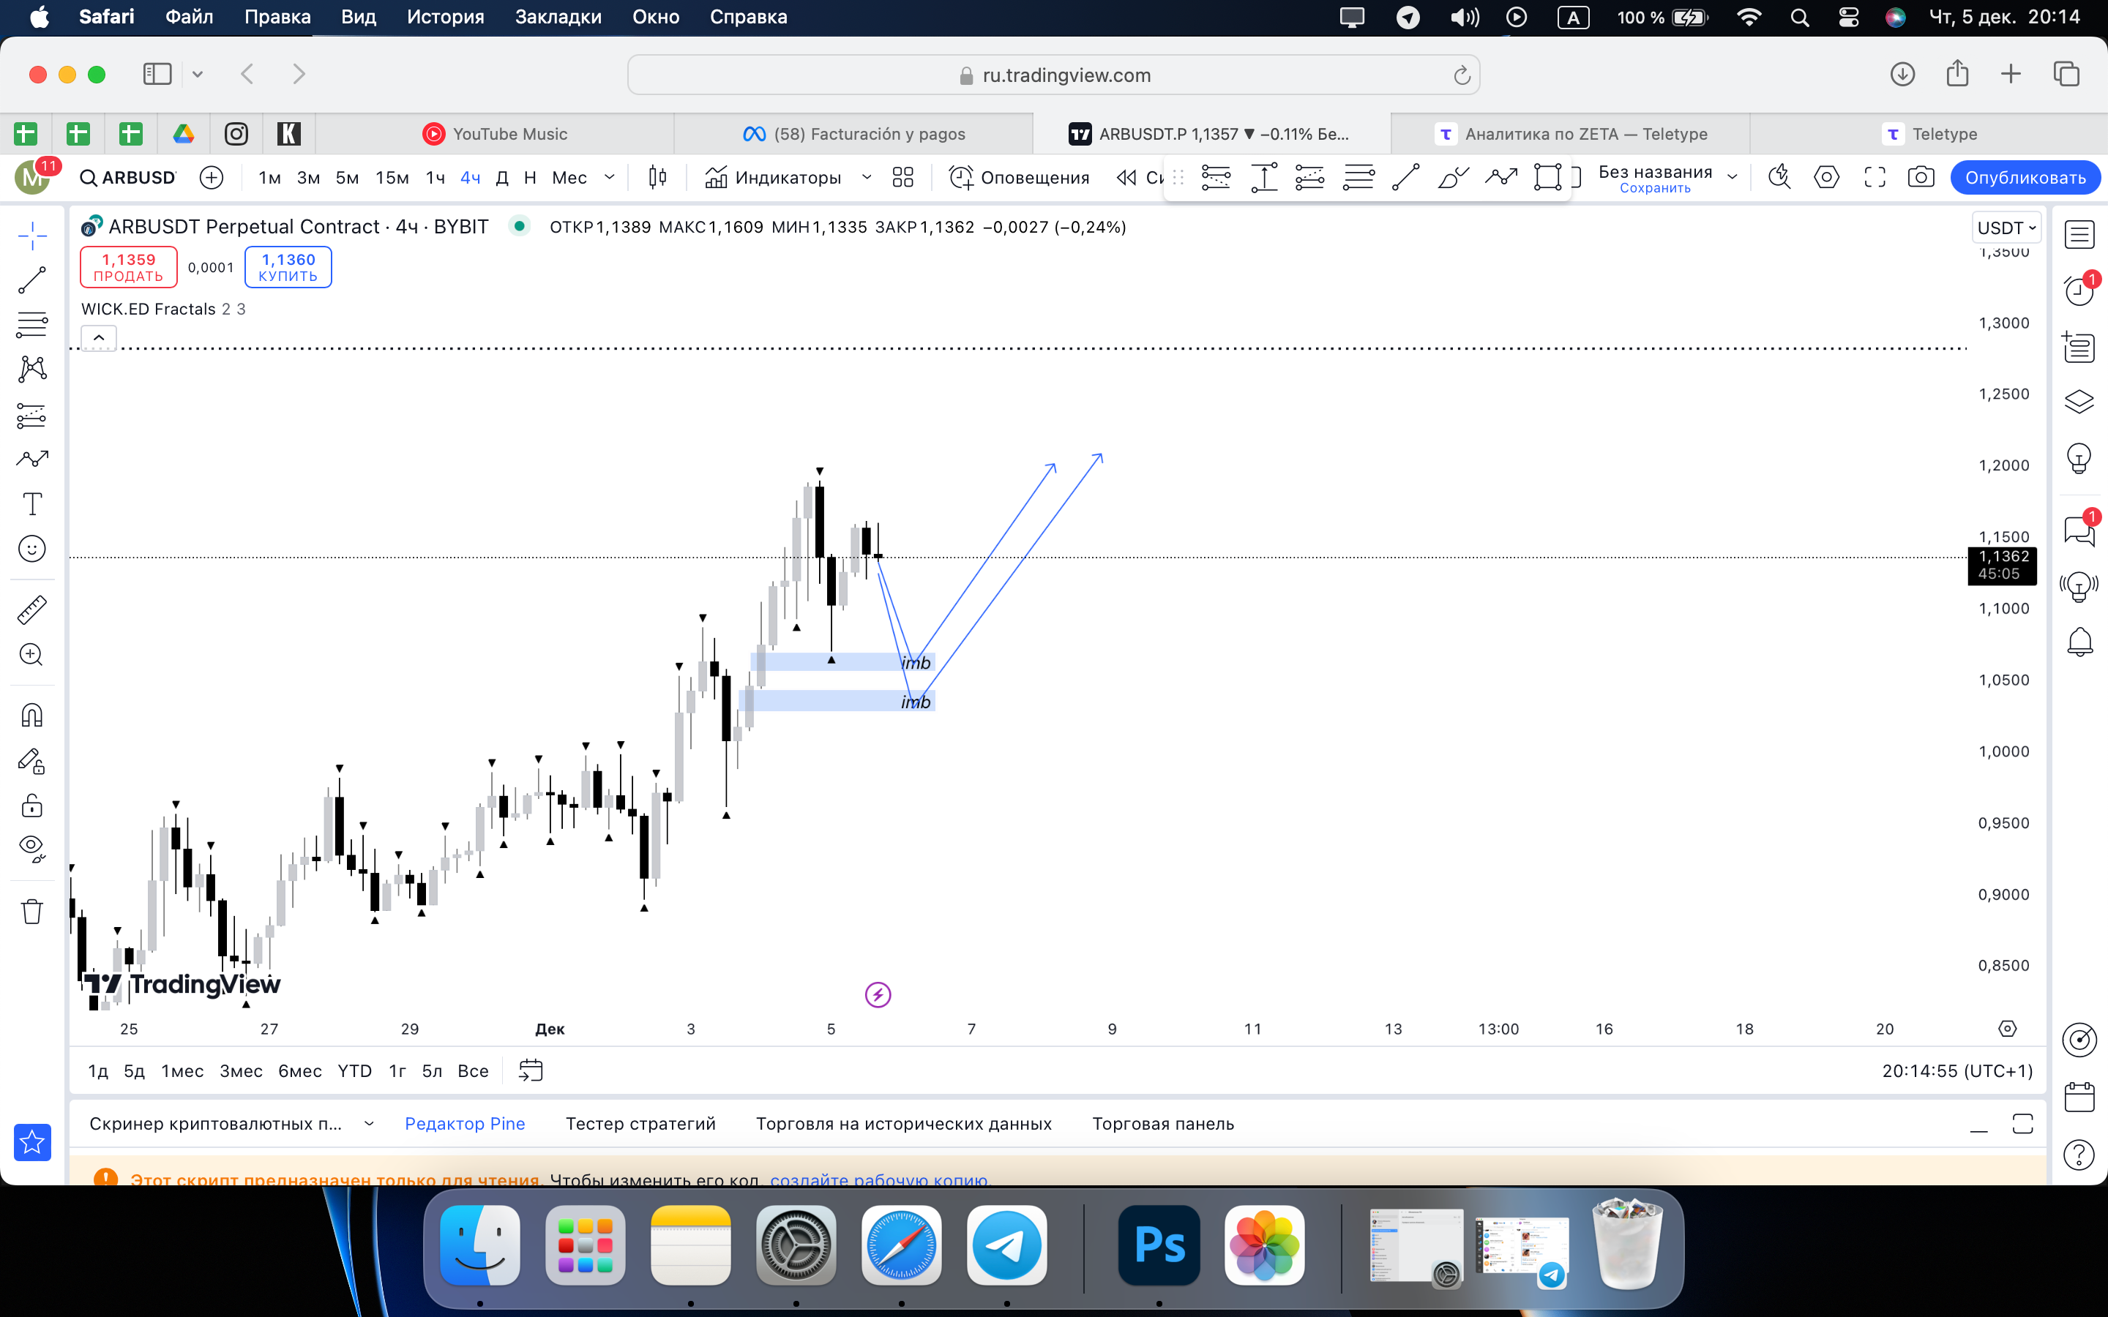Select the trend line drawing tool
This screenshot has height=1317, width=2108.
coord(32,280)
